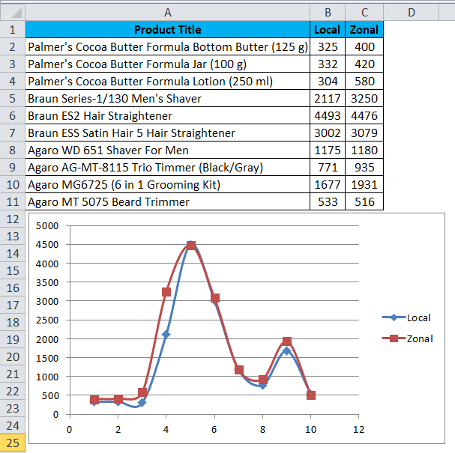Click the red Zonal peak marker near 4500
This screenshot has height=453, width=455.
click(x=191, y=246)
